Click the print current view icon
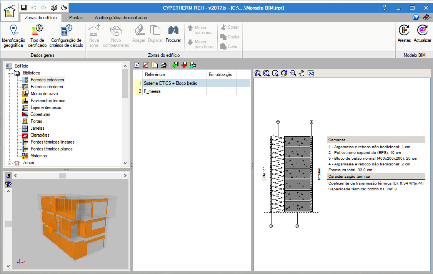The width and height of the screenshot is (433, 274). tap(311, 73)
